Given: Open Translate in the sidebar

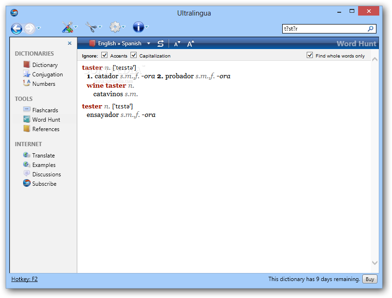Looking at the screenshot, I should 43,156.
